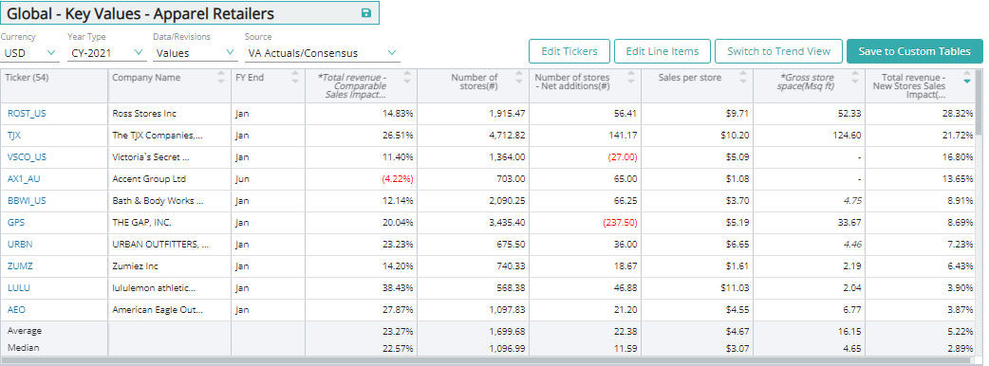Edit the table title input field
Screen dimensions: 989x366
coord(190,12)
